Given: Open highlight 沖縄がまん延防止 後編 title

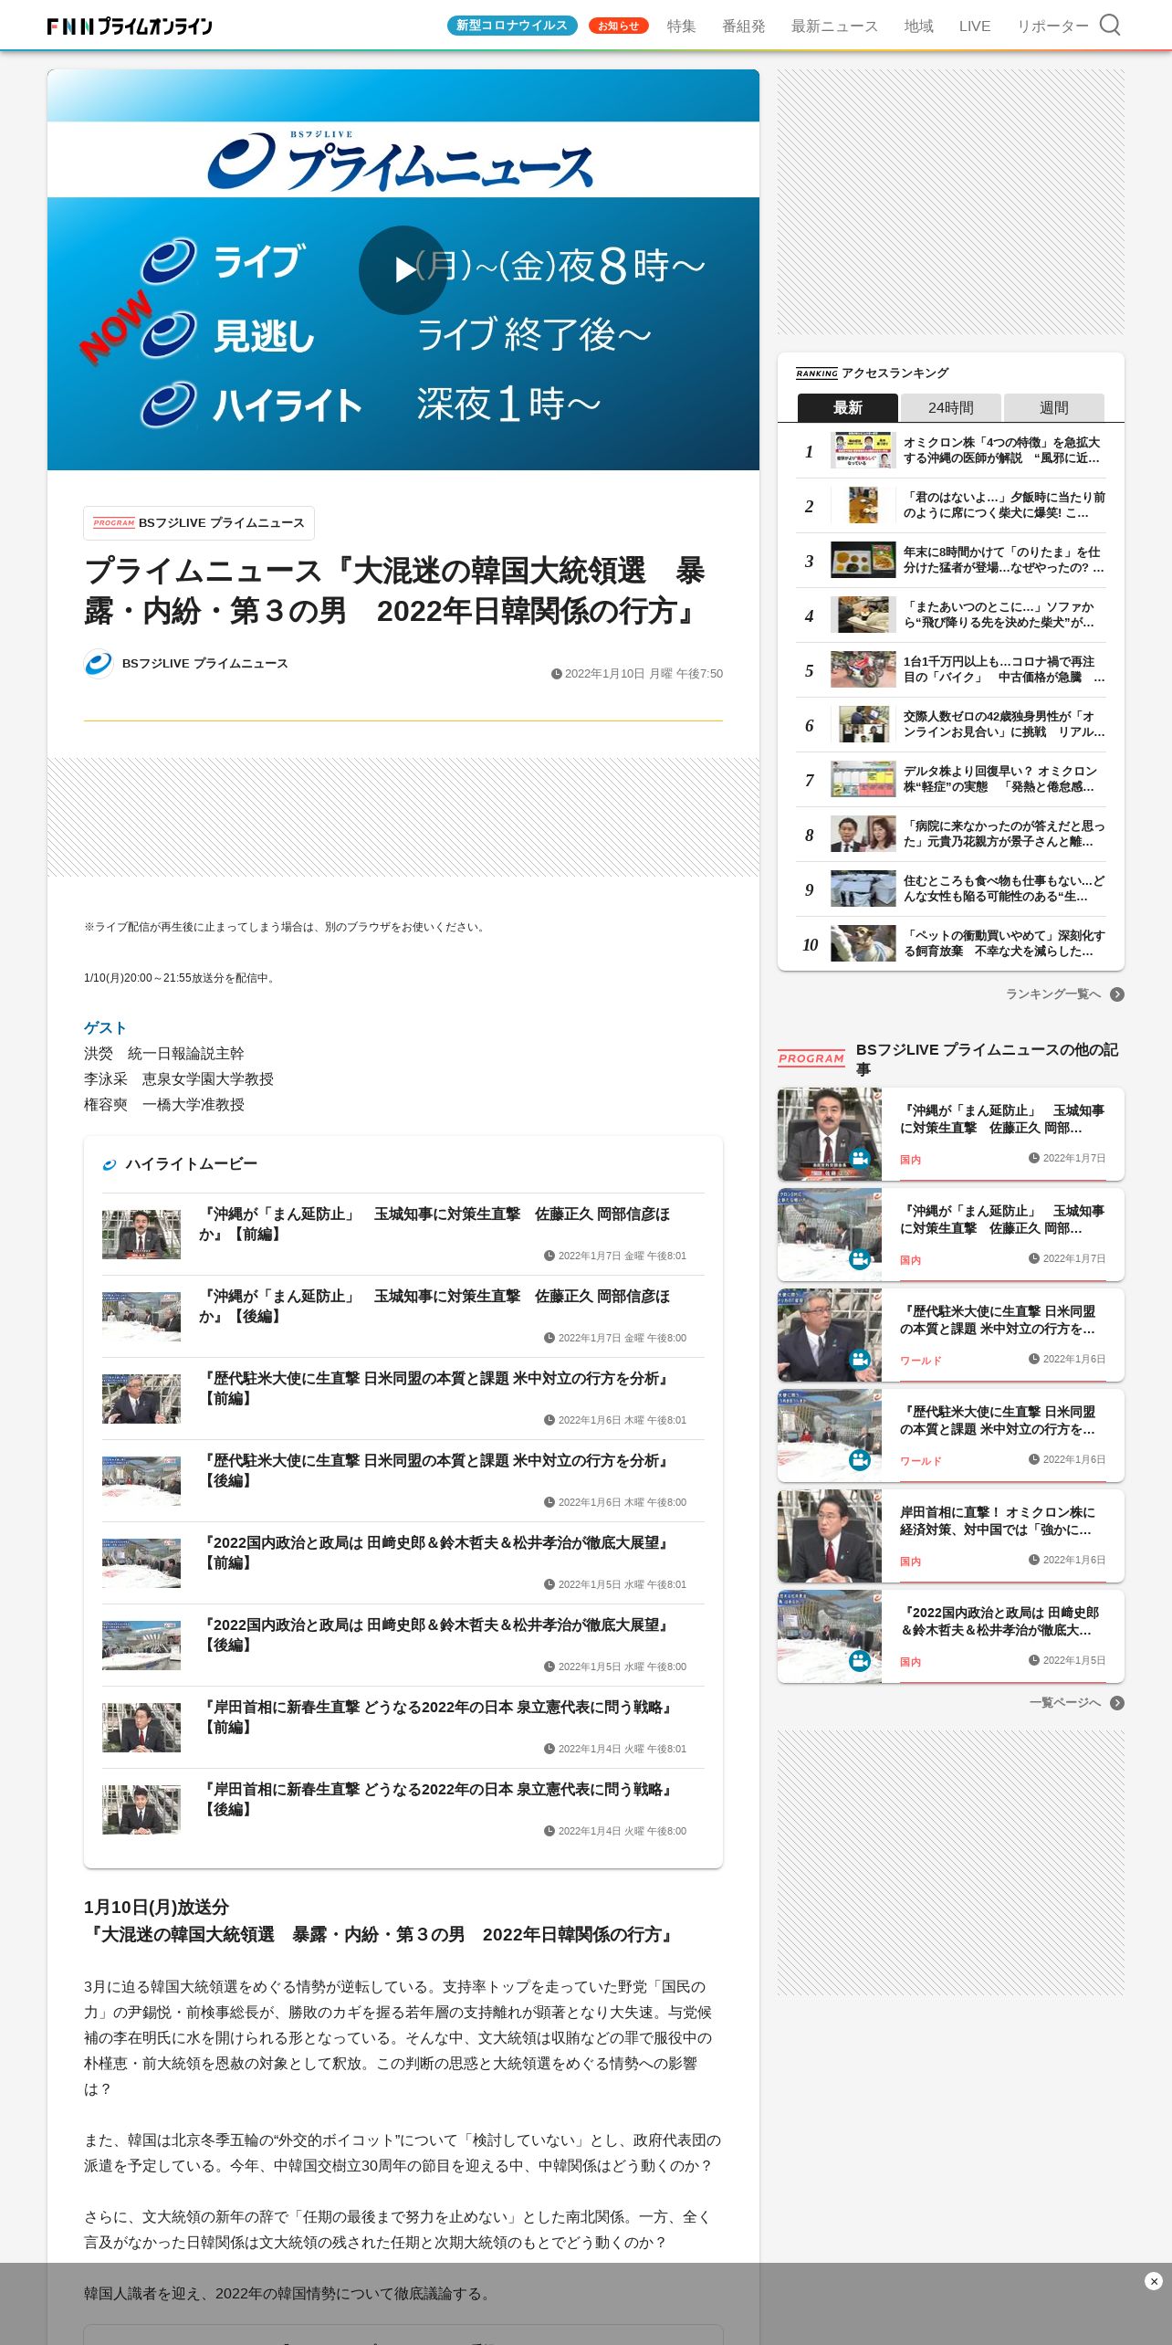Looking at the screenshot, I should 434,1306.
